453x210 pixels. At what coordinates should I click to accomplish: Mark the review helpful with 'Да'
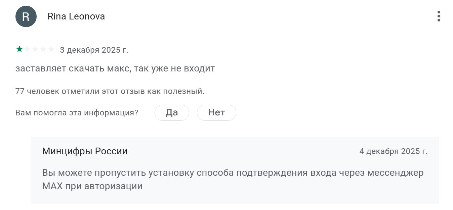pos(172,112)
